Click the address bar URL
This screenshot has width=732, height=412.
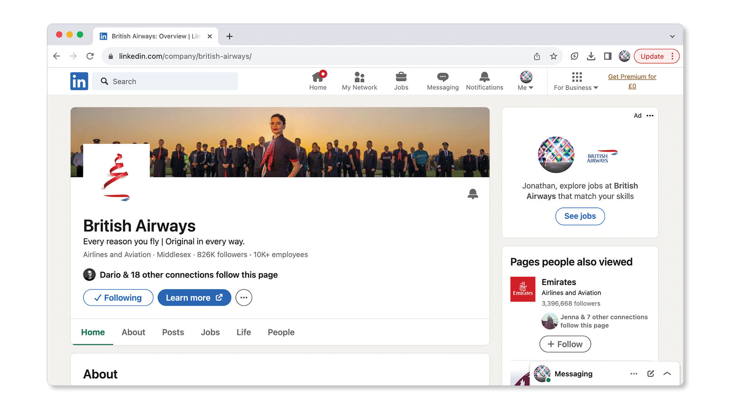185,56
